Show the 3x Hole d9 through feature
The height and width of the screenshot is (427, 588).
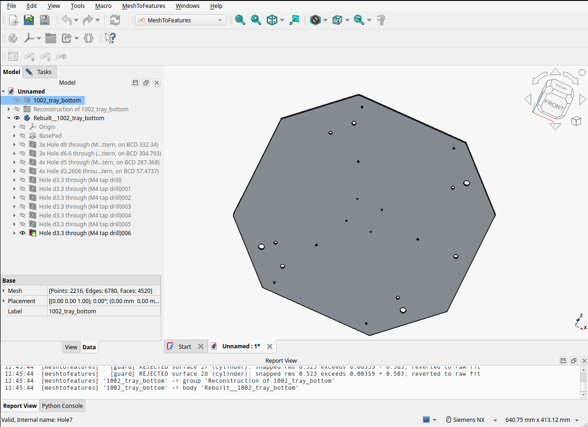click(x=22, y=144)
